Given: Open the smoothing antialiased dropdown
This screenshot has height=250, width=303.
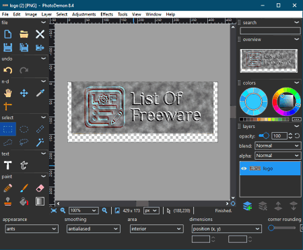Looking at the screenshot, I should point(94,229).
